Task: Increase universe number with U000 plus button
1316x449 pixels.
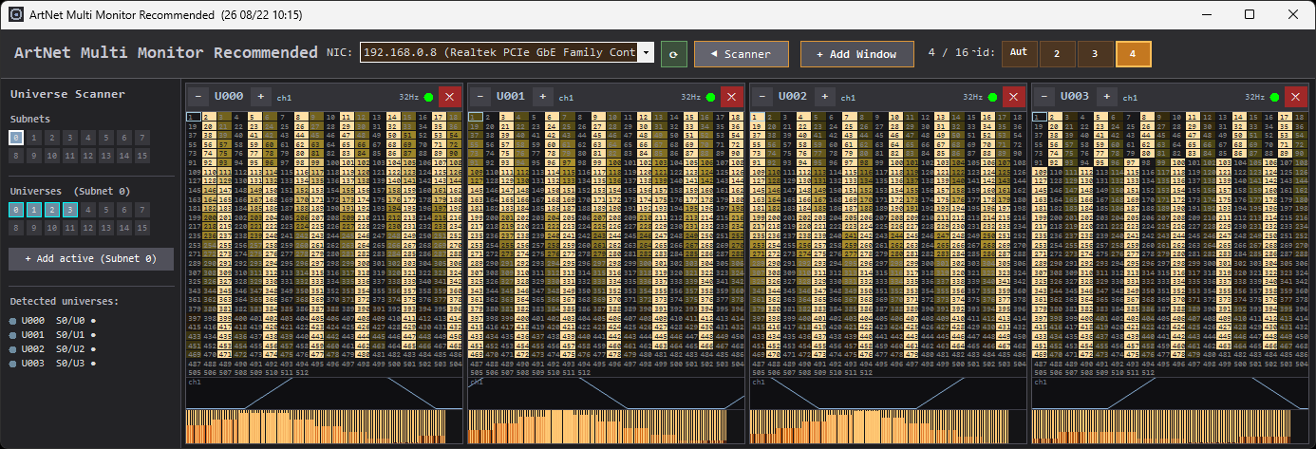Action: tap(259, 96)
